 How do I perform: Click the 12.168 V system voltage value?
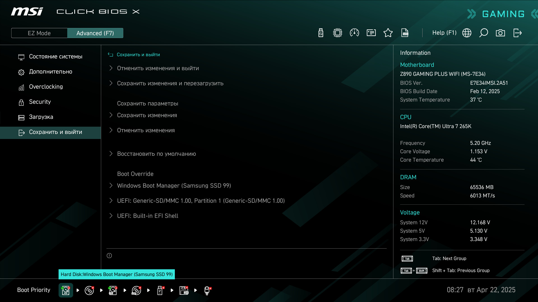(480, 223)
